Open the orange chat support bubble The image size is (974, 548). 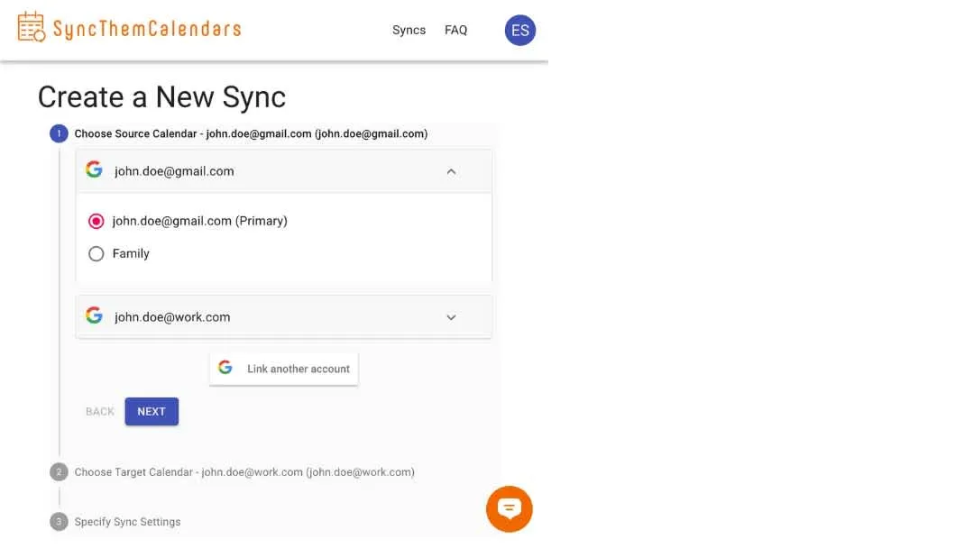pyautogui.click(x=509, y=509)
